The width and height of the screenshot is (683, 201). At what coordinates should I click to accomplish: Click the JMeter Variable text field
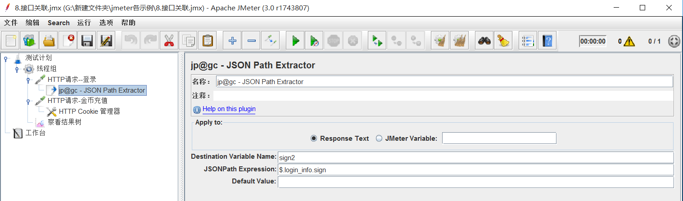point(499,138)
